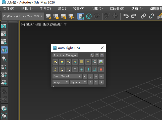Open the Vray renderer dropdown
Viewport: 162px width, 120px height.
click(61, 82)
